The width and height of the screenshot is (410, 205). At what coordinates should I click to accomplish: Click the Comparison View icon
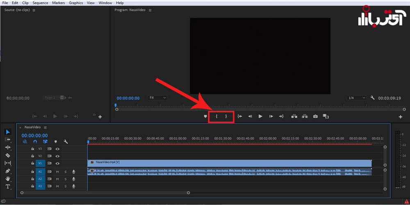[x=326, y=116]
